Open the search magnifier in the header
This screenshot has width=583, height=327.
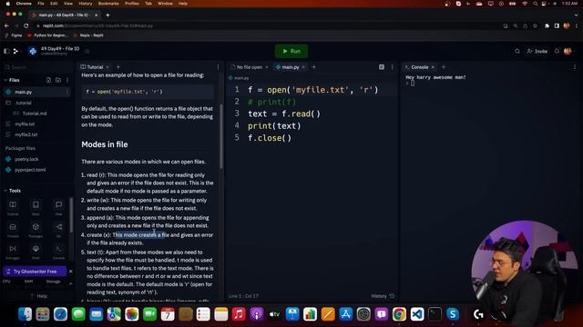(x=517, y=51)
